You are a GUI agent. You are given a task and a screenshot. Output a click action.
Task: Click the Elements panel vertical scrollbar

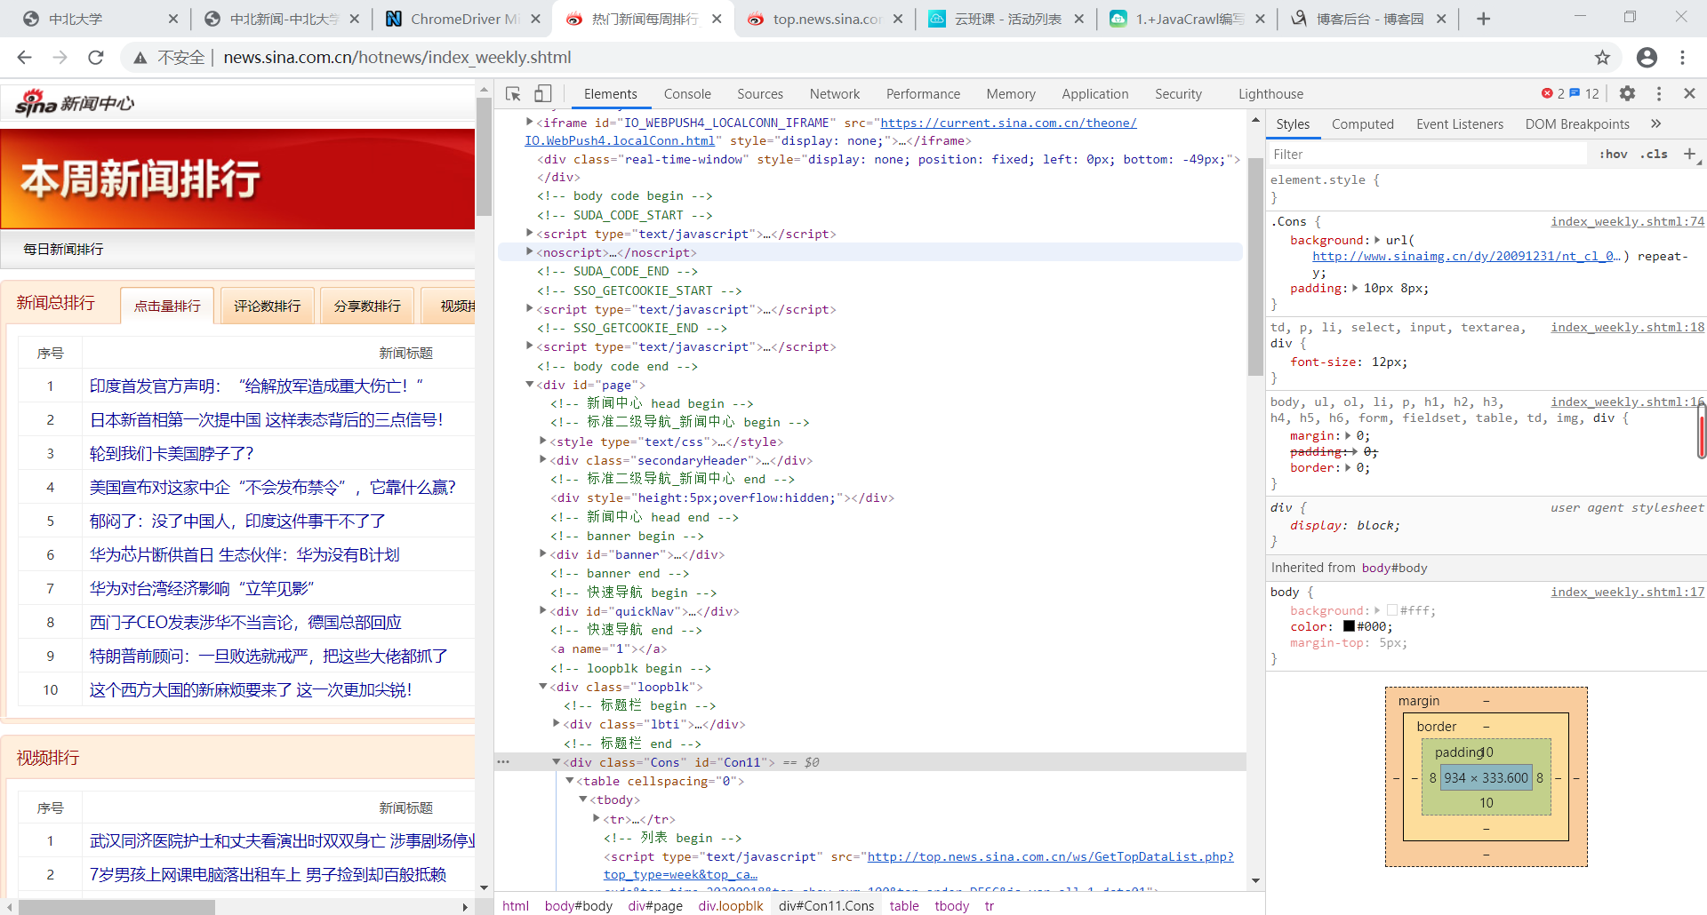pos(1255,267)
